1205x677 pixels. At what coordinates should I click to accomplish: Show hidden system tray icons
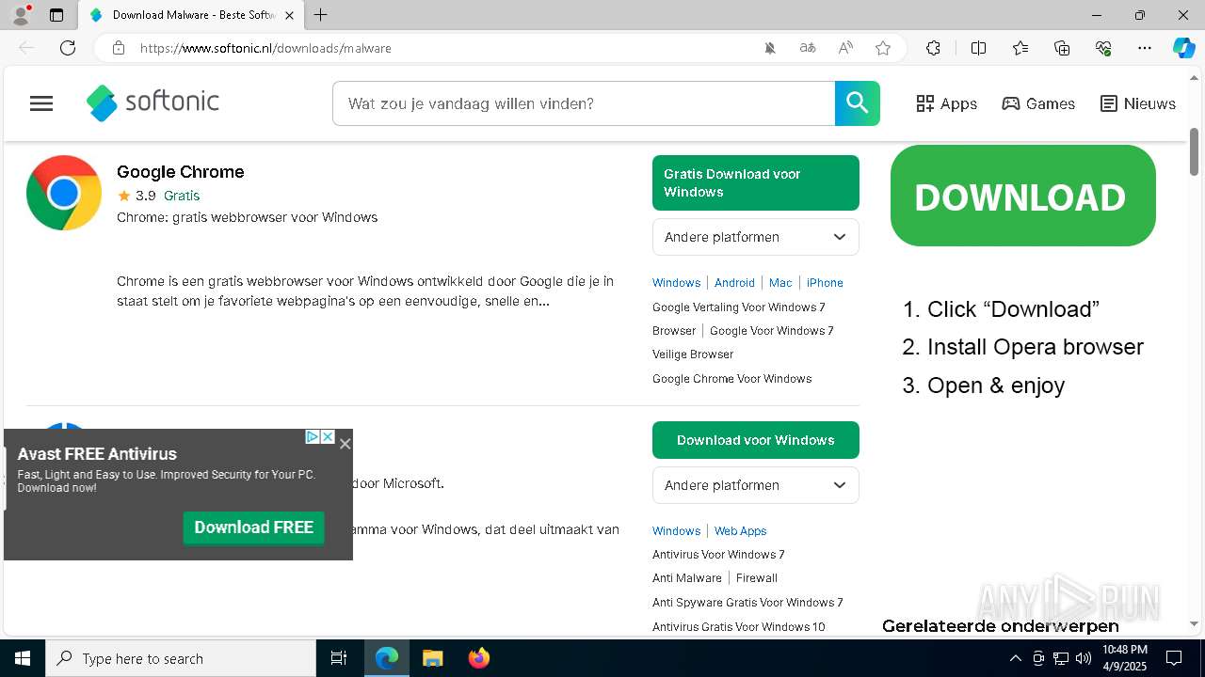(x=1015, y=658)
